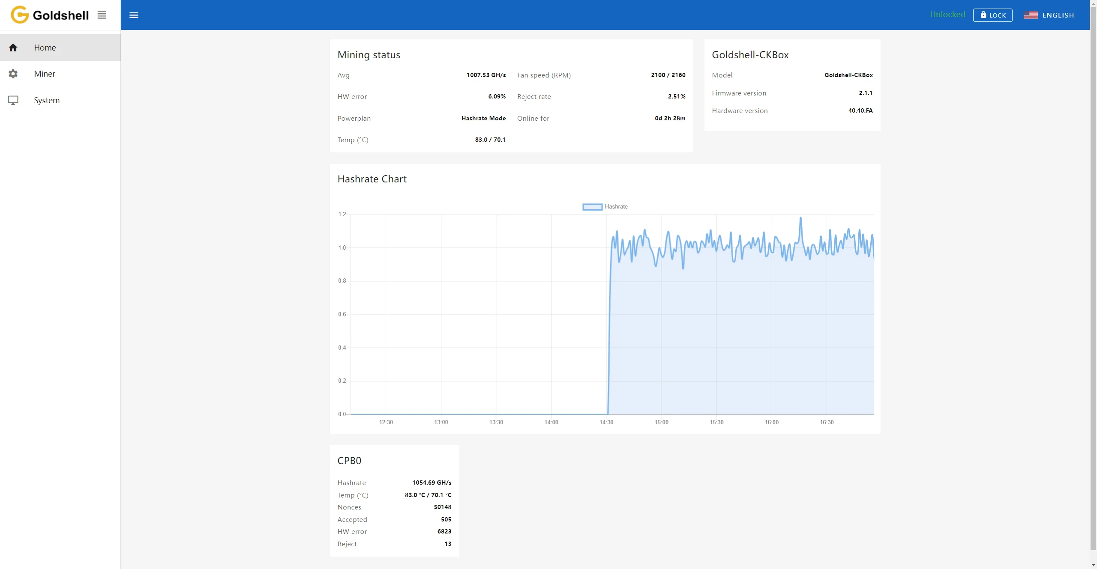This screenshot has height=569, width=1097.
Task: Click the Hashrate Chart title
Action: (372, 179)
